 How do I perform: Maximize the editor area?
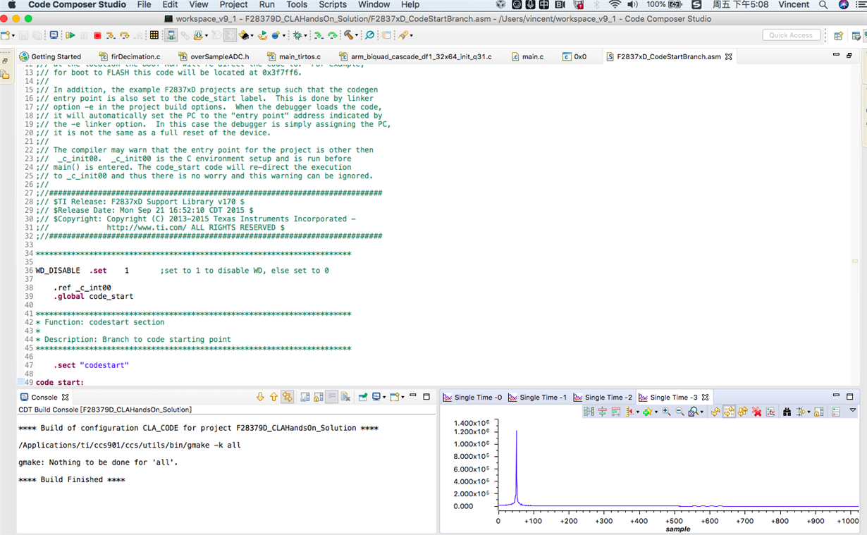tap(849, 55)
